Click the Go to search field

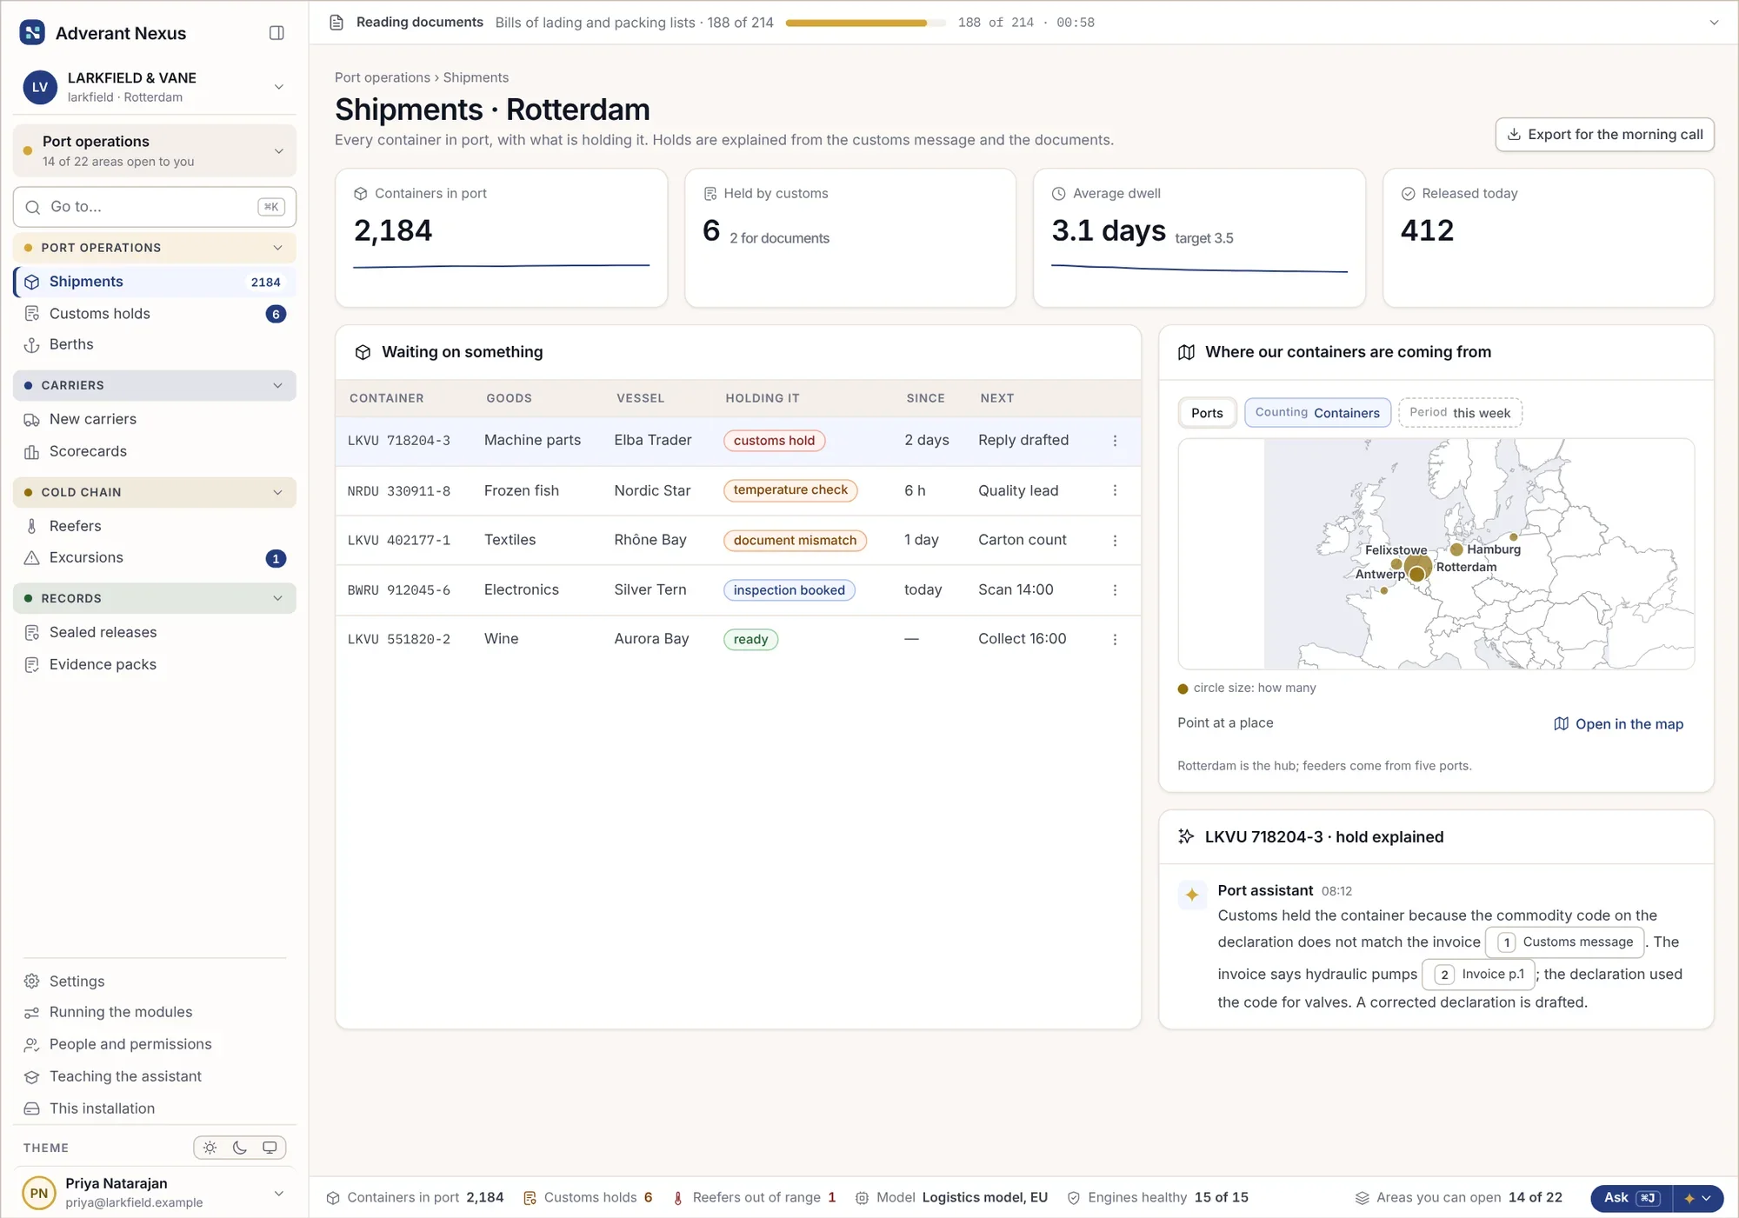coord(155,207)
